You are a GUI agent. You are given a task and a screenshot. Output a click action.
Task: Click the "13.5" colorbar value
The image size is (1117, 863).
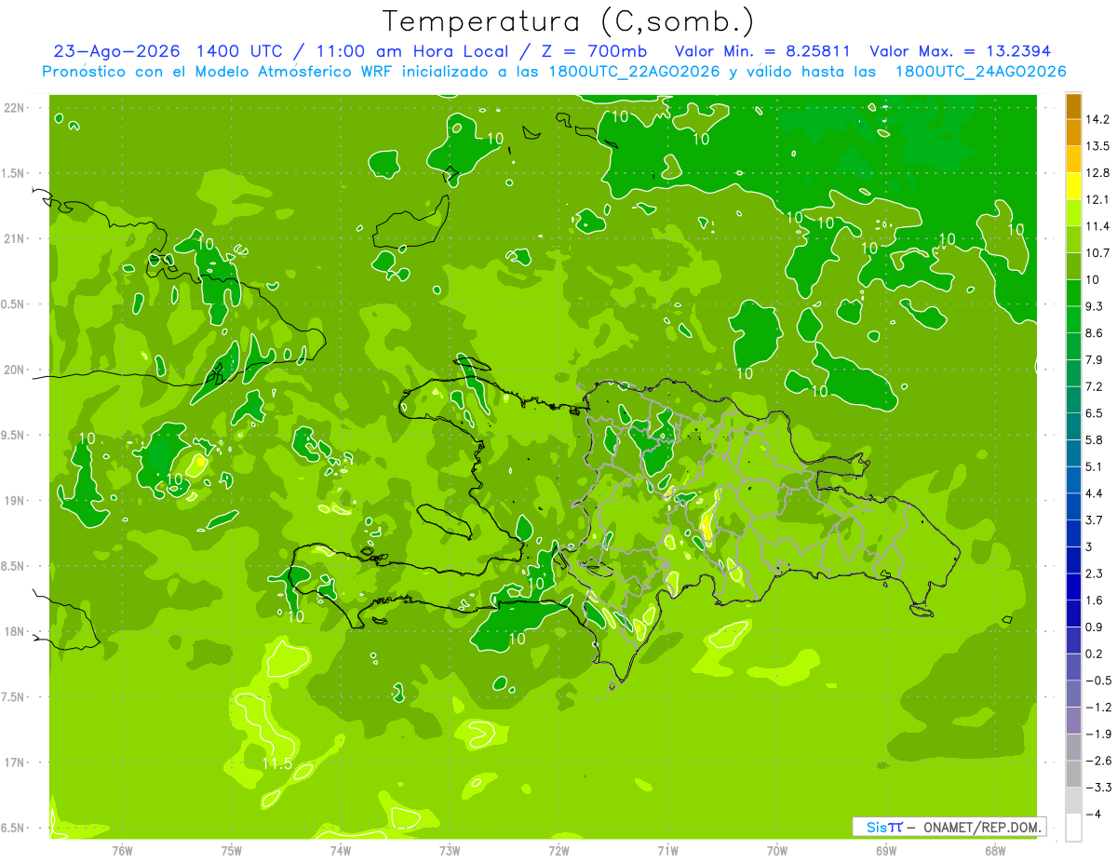1097,146
